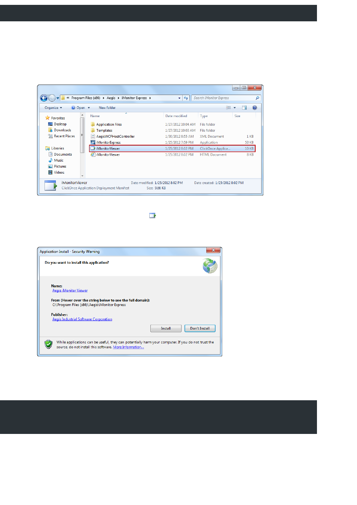
Task: Focus the Search iMonitor Express field
Action: point(226,98)
